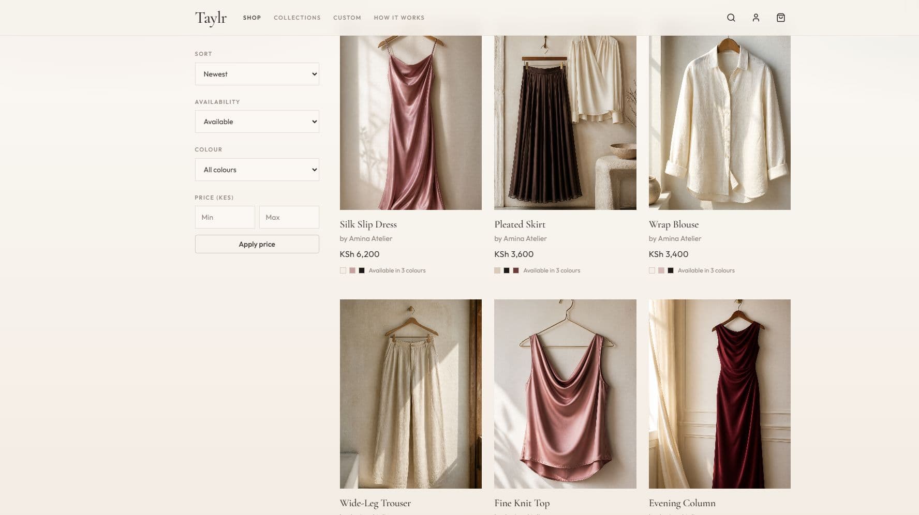Click the KSh 3,600 price text
The height and width of the screenshot is (515, 919).
click(x=514, y=254)
